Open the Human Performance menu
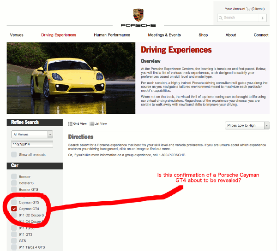 tap(112, 35)
